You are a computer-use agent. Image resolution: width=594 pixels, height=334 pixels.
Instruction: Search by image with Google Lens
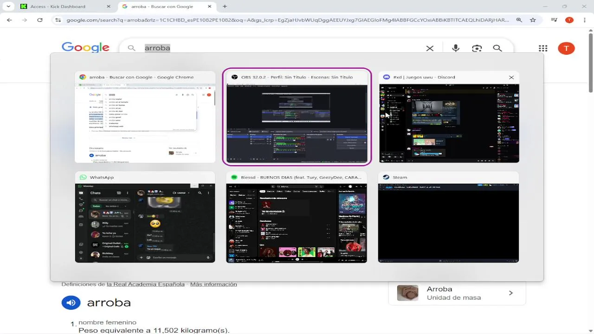[x=477, y=48]
